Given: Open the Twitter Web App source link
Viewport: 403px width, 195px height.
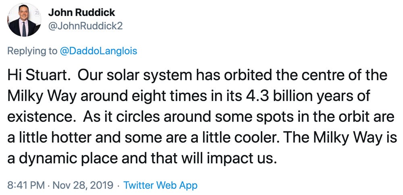Looking at the screenshot, I should click(x=160, y=185).
